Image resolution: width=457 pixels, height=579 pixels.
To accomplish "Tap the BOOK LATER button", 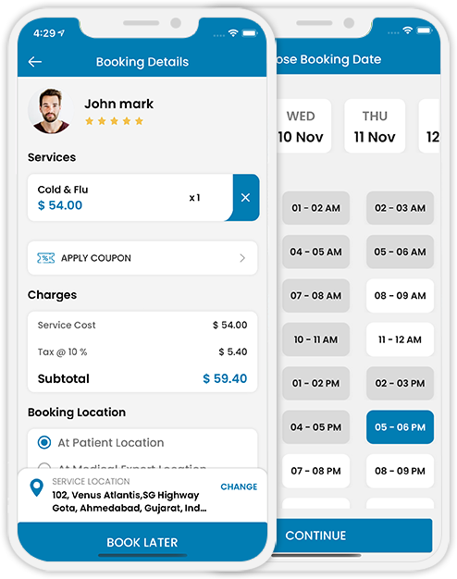I will point(142,542).
